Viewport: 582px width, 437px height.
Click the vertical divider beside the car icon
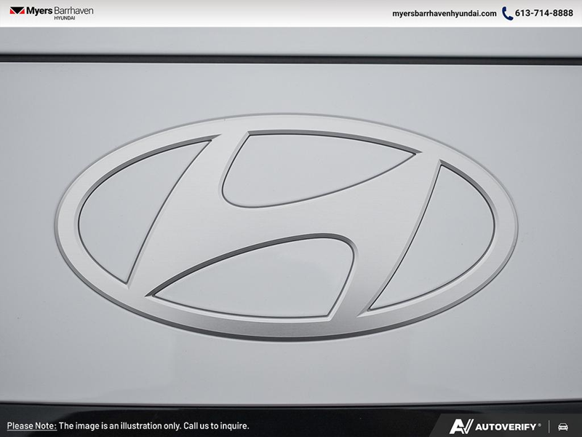551,426
